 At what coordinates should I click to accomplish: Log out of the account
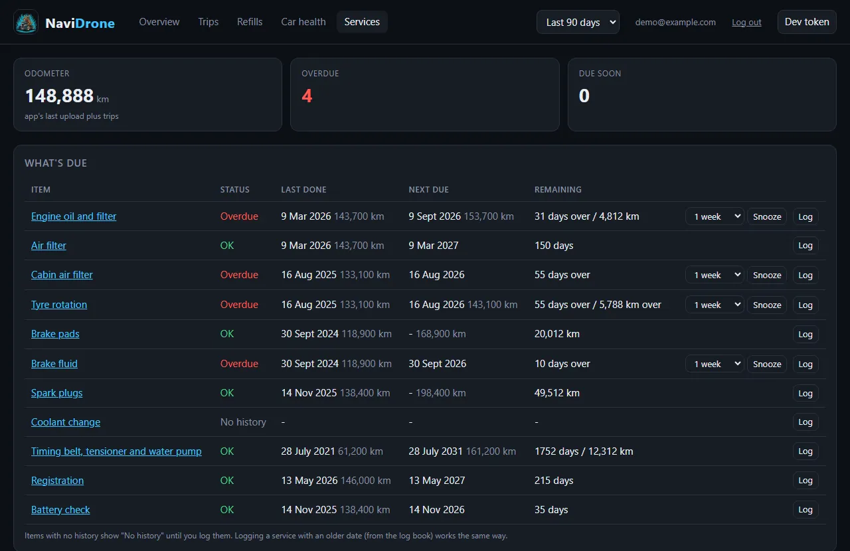746,22
